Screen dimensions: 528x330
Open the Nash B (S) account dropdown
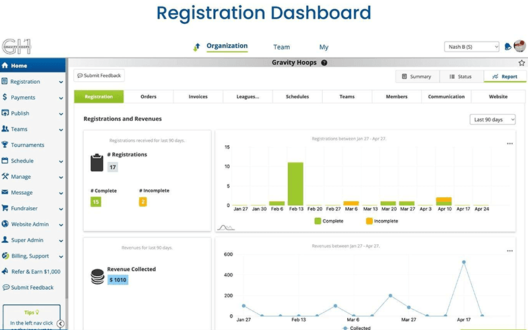pyautogui.click(x=471, y=47)
